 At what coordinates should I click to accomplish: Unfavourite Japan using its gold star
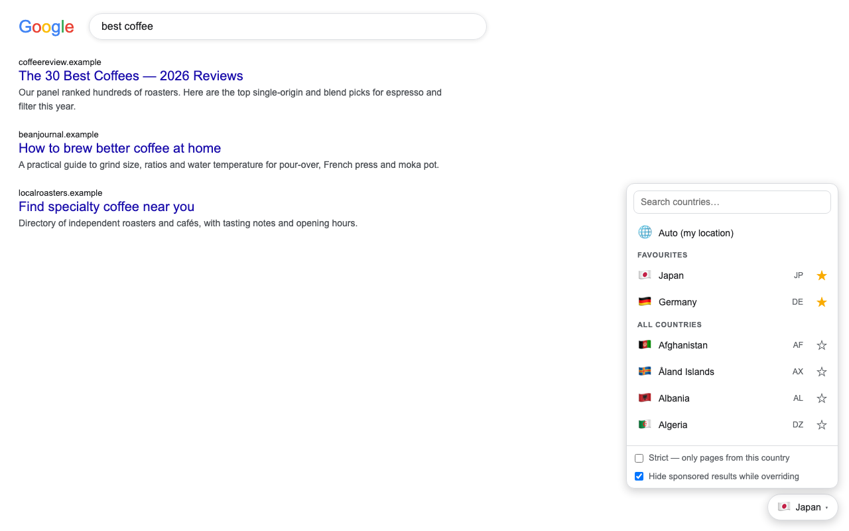click(x=821, y=275)
